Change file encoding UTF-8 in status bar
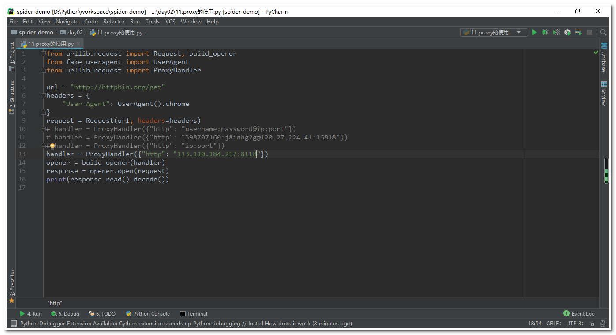The height and width of the screenshot is (335, 616). coord(575,324)
